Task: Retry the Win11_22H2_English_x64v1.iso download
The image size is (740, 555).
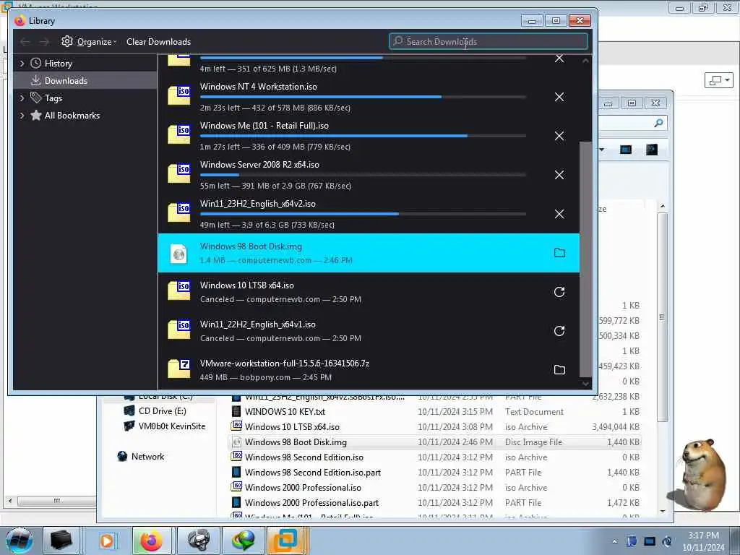Action: (559, 331)
